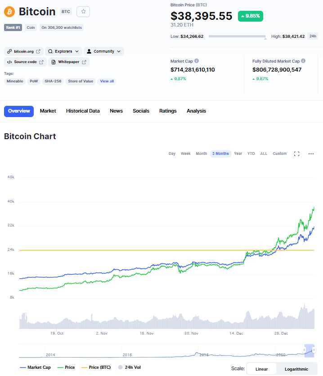Image resolution: width=323 pixels, height=376 pixels.
Task: Click View all tags
Action: tap(107, 82)
